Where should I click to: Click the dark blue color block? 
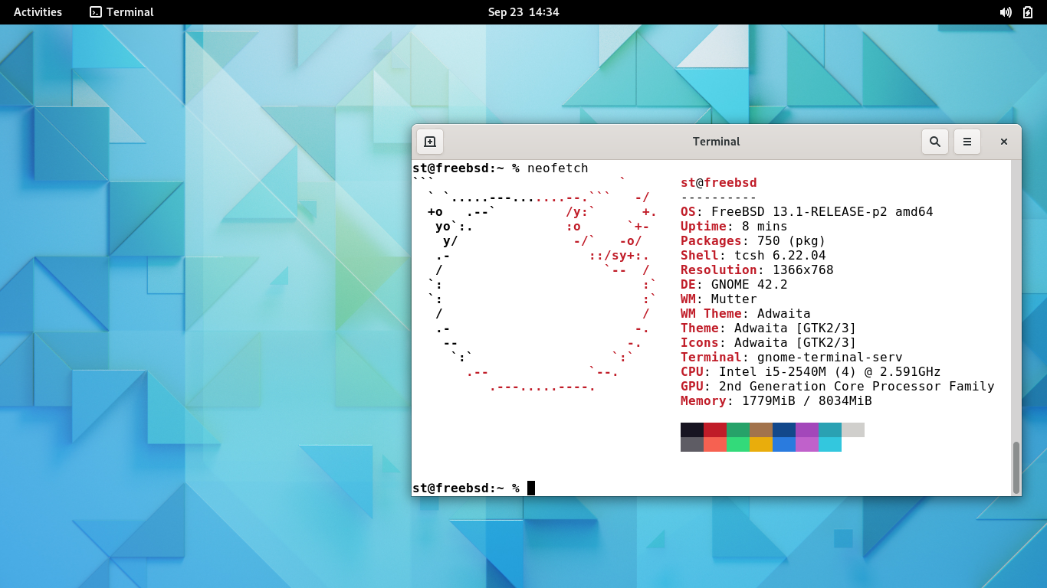784,430
